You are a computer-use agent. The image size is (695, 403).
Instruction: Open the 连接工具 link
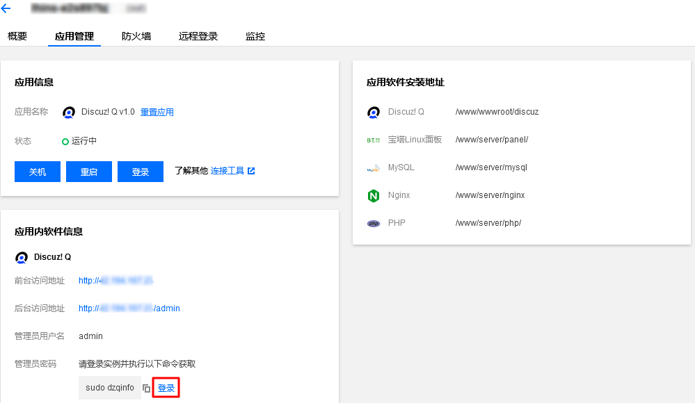(227, 171)
